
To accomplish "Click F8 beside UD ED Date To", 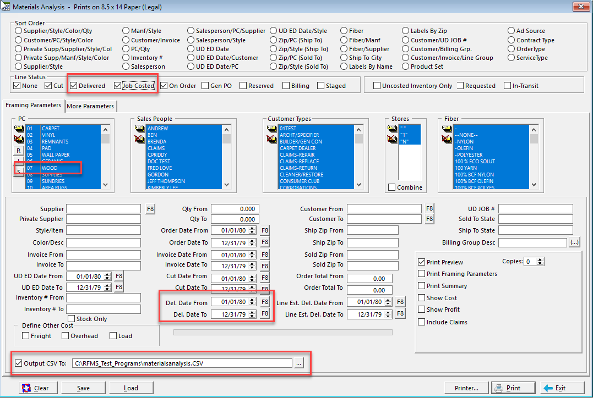I will pyautogui.click(x=119, y=288).
